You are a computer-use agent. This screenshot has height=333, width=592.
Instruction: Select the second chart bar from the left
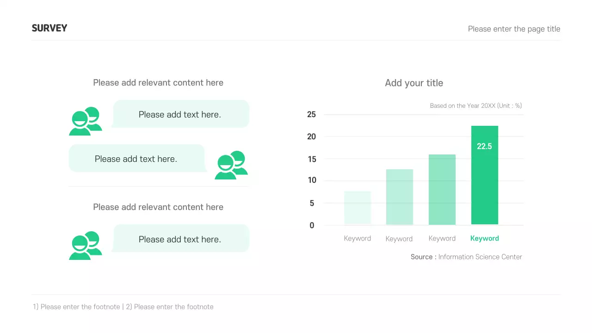tap(400, 197)
